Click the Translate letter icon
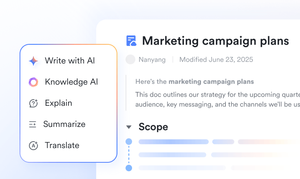 pos(33,146)
